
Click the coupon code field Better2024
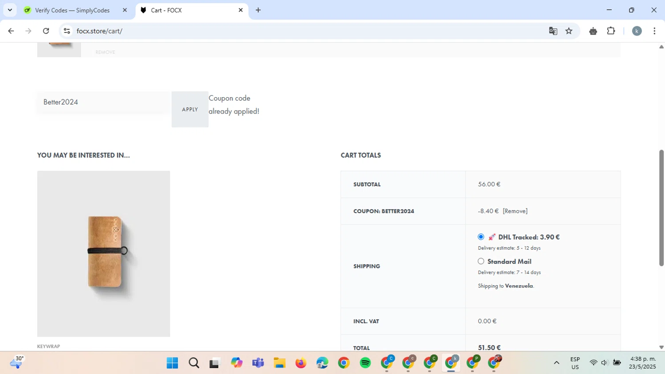(x=104, y=102)
